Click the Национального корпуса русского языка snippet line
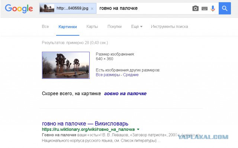The image size is (238, 148). [101, 141]
